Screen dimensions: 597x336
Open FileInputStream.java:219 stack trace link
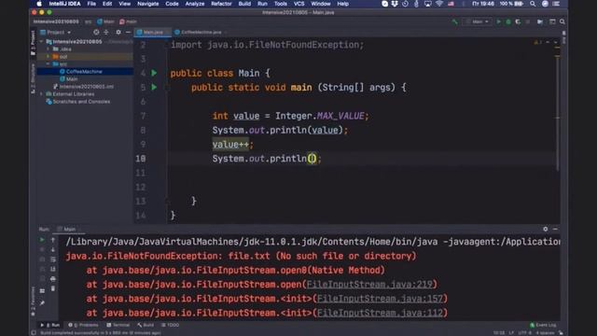pos(369,284)
